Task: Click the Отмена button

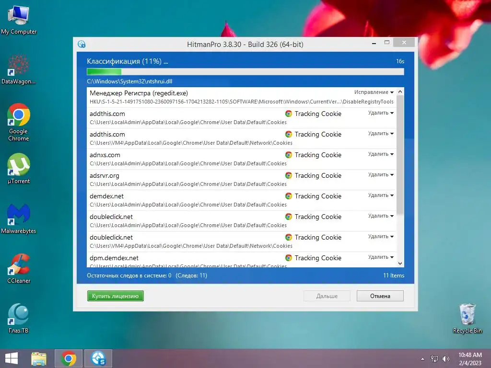Action: (380, 296)
